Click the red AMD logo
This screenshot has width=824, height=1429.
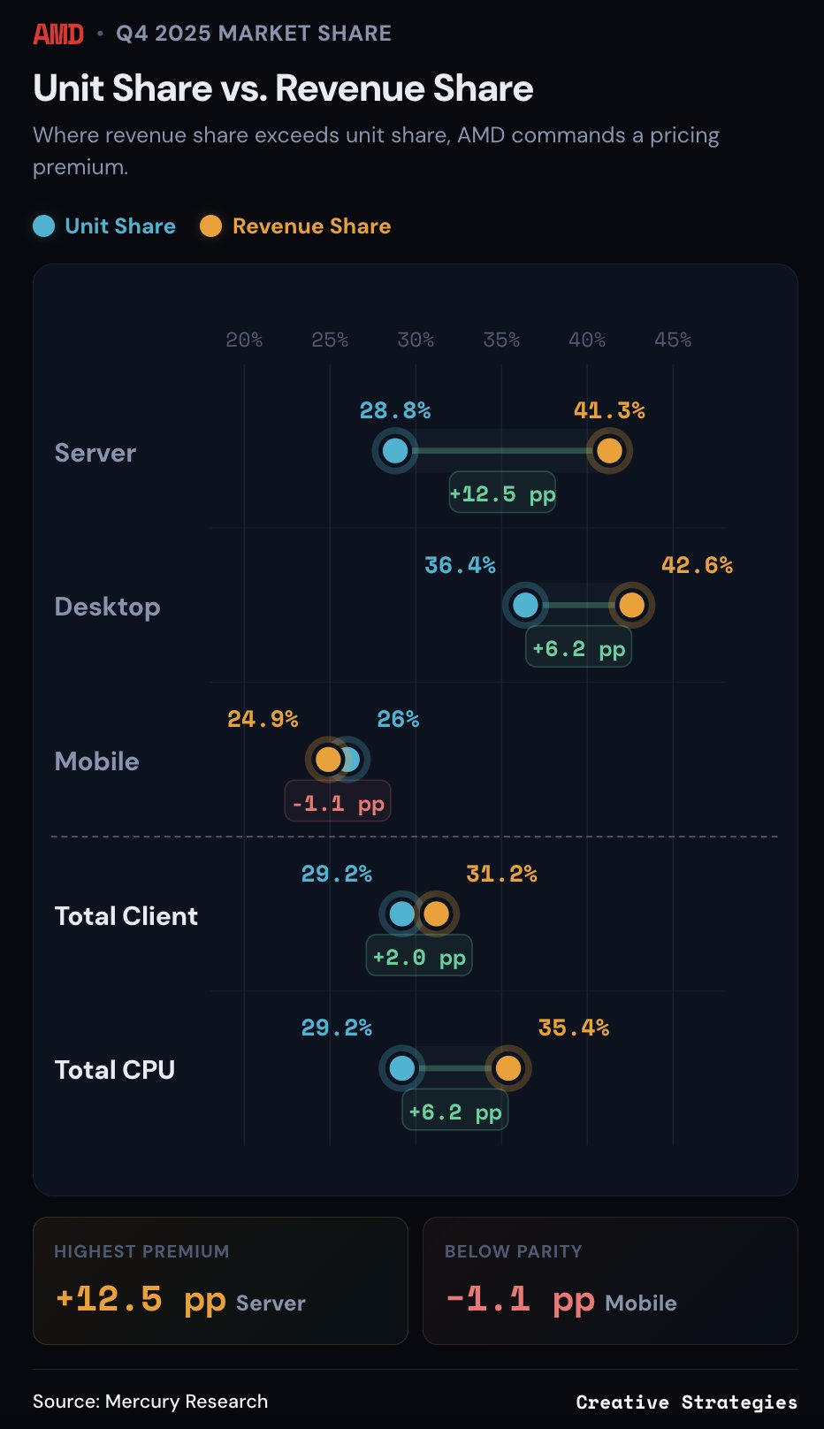[58, 34]
